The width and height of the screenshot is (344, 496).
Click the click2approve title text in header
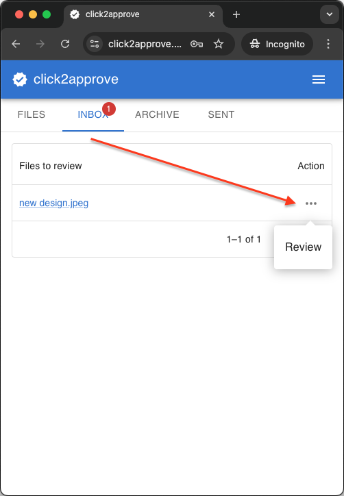(x=76, y=79)
